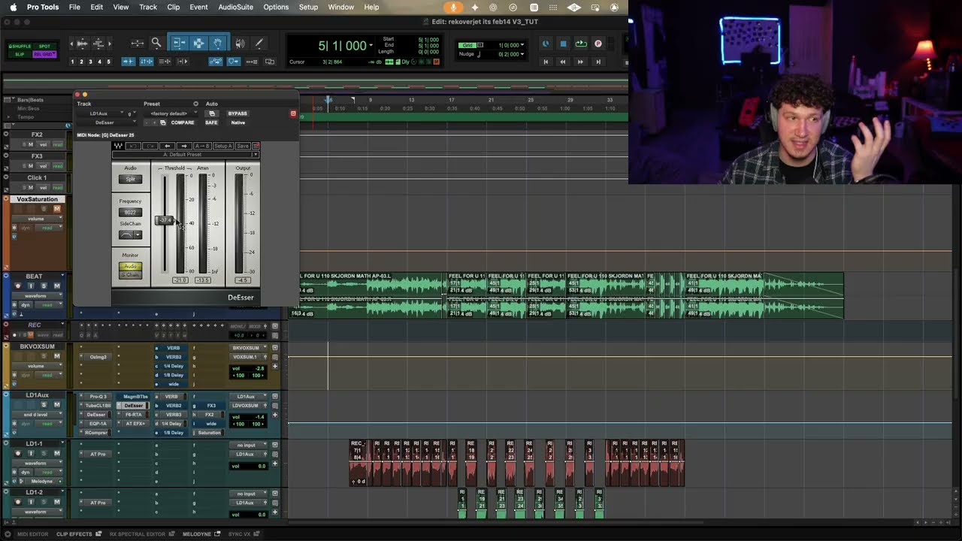Open the Track menu

pos(148,7)
